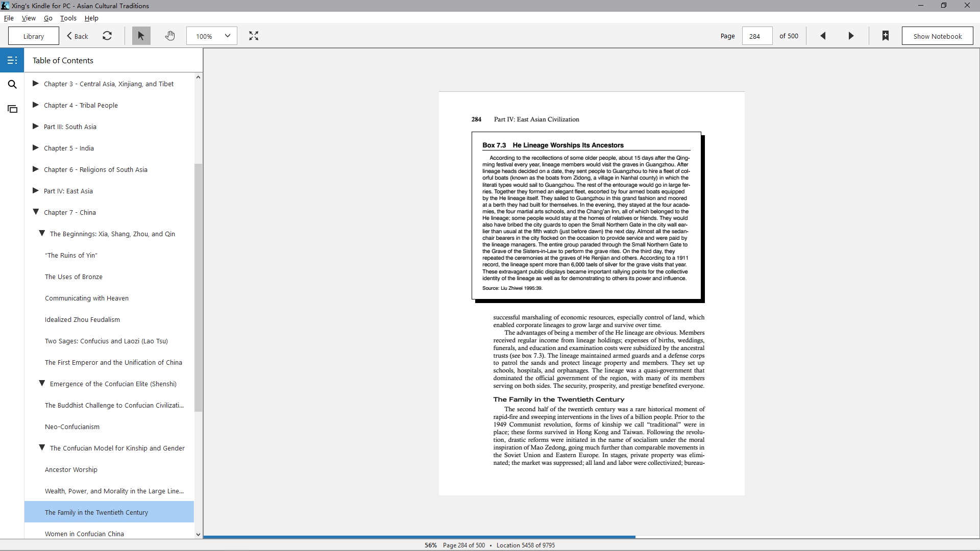Collapse Emergence of the Confucian Elite section
The image size is (980, 551).
point(42,383)
